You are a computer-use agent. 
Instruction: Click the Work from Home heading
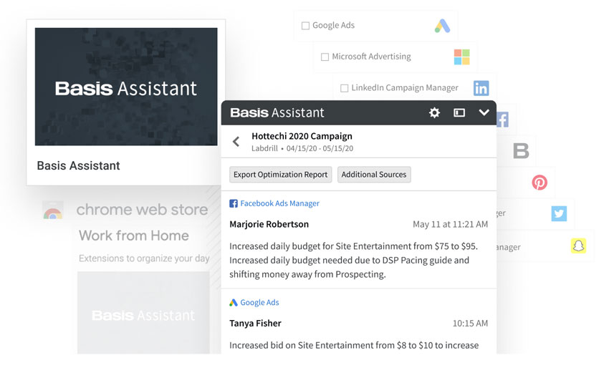click(x=133, y=236)
